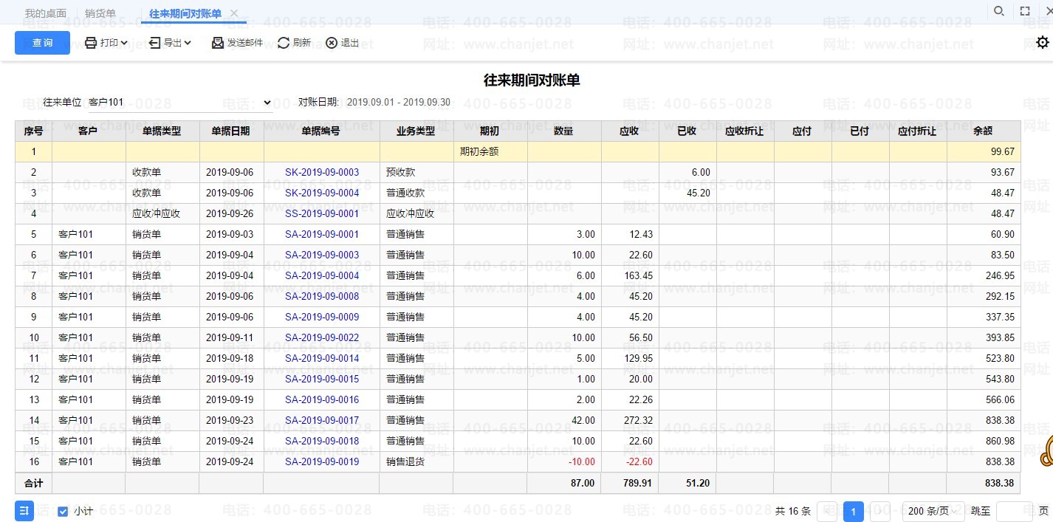Select page 1 in the pagination
This screenshot has height=522, width=1053.
853,511
